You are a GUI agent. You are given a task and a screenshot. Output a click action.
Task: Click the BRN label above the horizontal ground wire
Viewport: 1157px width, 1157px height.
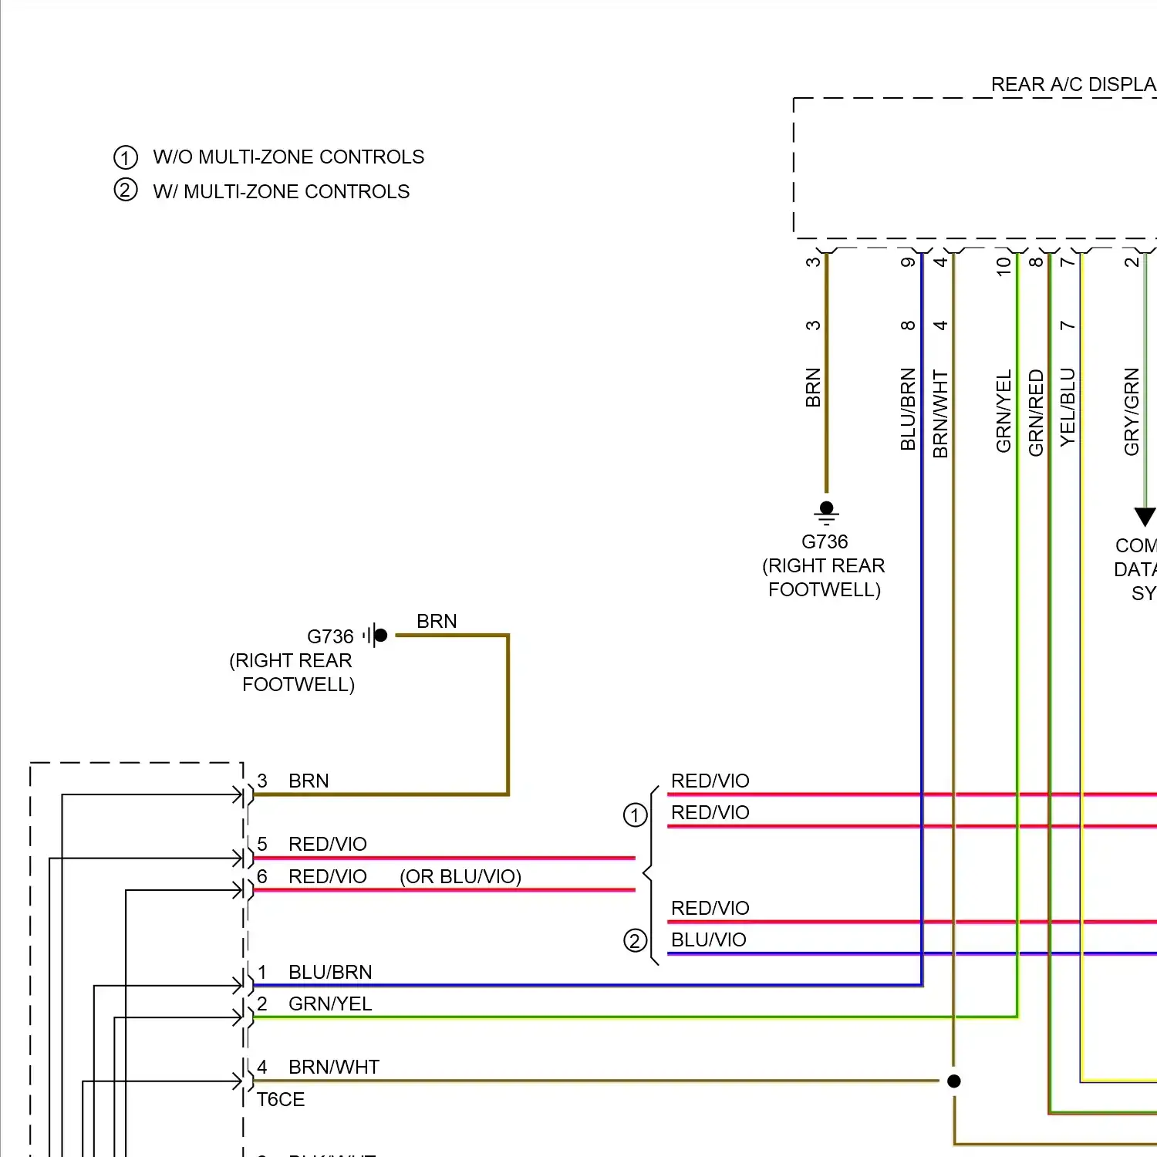[437, 621]
